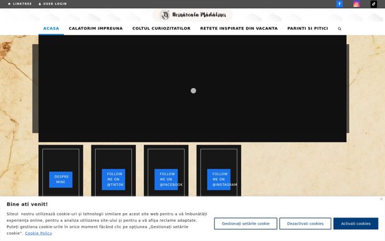Click the site logo Hoinareala Madalinei
Screen dimensions: 385x241
point(192,15)
